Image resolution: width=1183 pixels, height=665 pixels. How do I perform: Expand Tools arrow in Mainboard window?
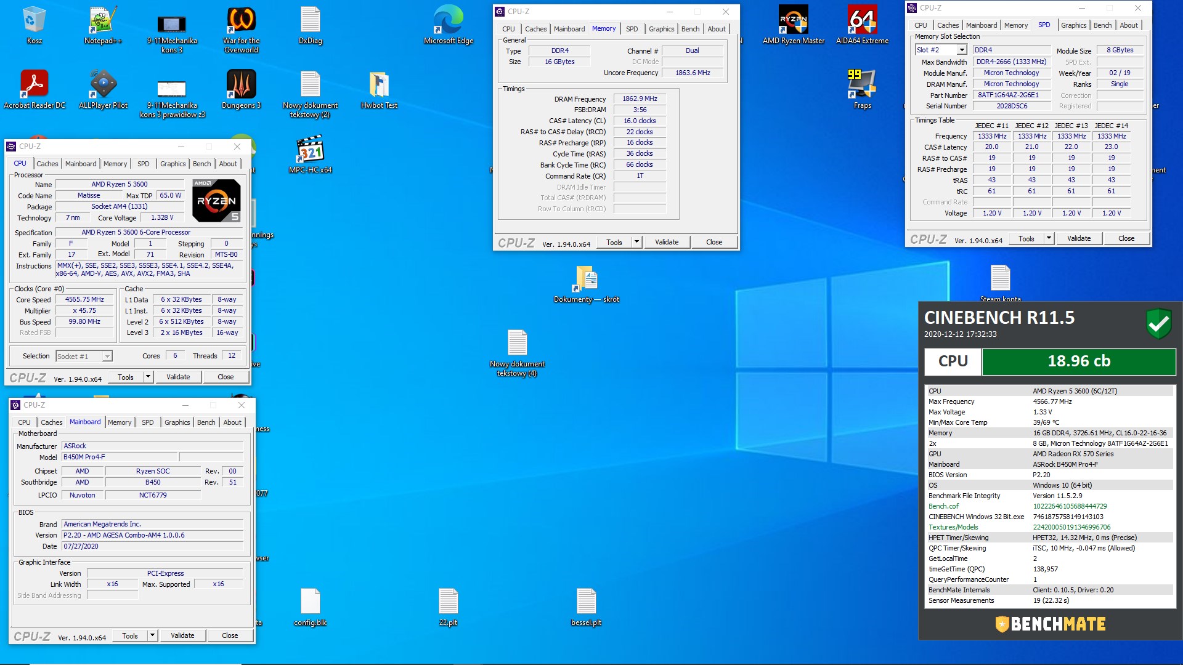(152, 635)
